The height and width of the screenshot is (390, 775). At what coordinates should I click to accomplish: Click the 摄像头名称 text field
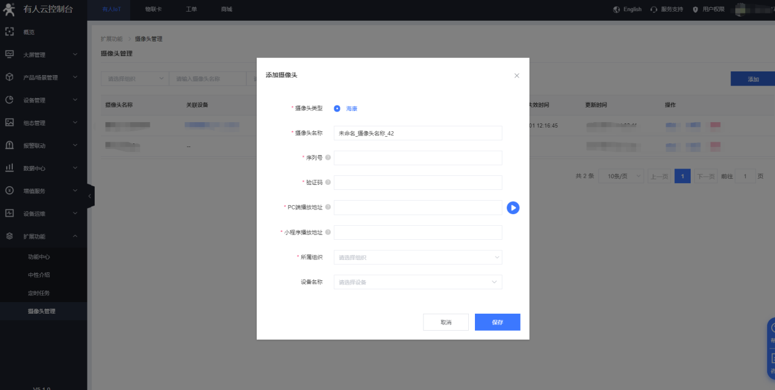417,133
